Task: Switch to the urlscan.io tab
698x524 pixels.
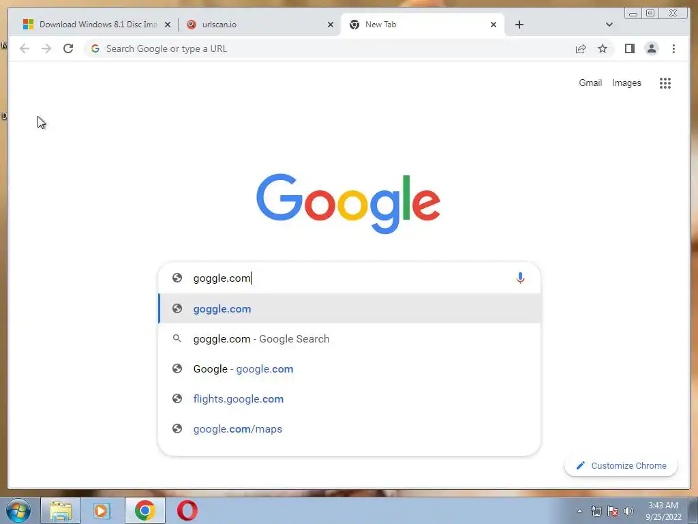Action: (x=260, y=25)
